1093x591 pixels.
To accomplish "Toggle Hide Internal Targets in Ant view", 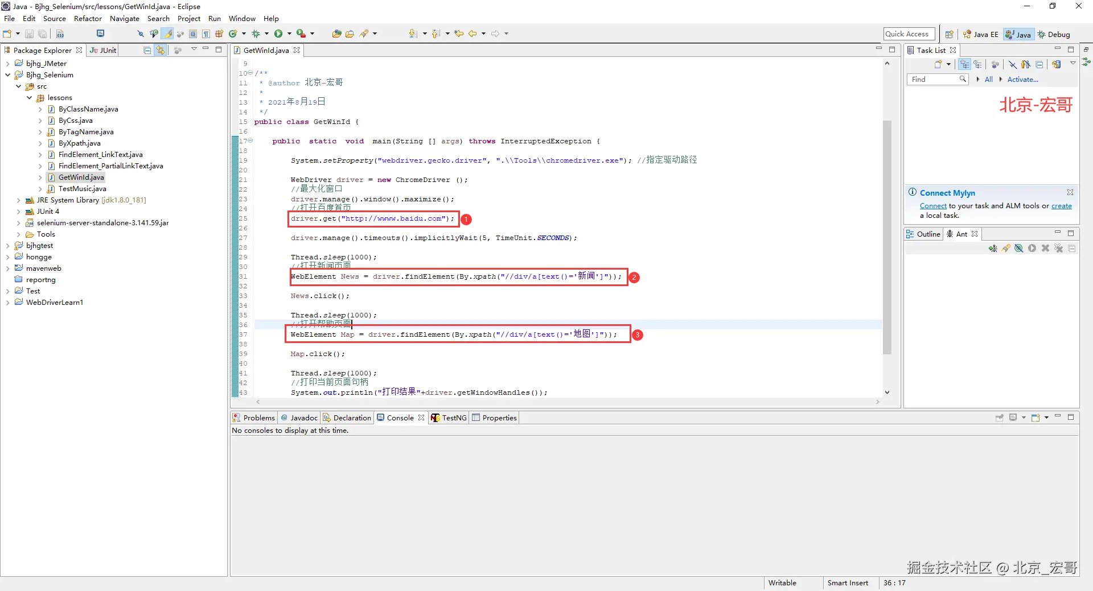I will 1019,249.
